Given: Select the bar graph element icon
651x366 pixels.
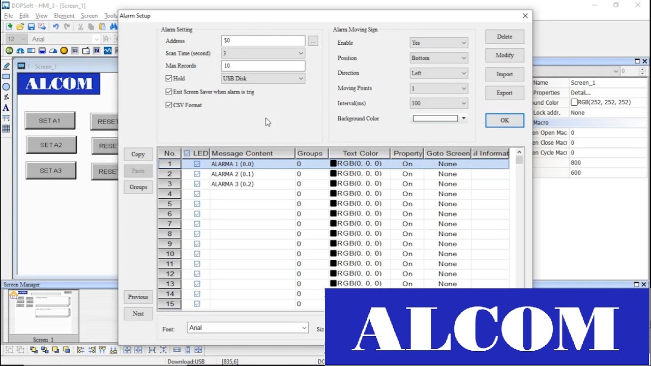Looking at the screenshot, I should point(31,50).
